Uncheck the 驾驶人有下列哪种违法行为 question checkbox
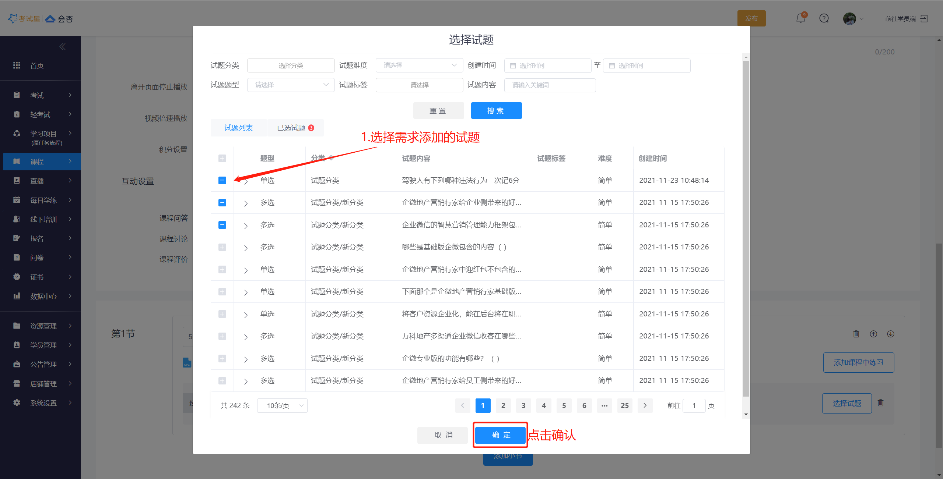 [x=222, y=181]
